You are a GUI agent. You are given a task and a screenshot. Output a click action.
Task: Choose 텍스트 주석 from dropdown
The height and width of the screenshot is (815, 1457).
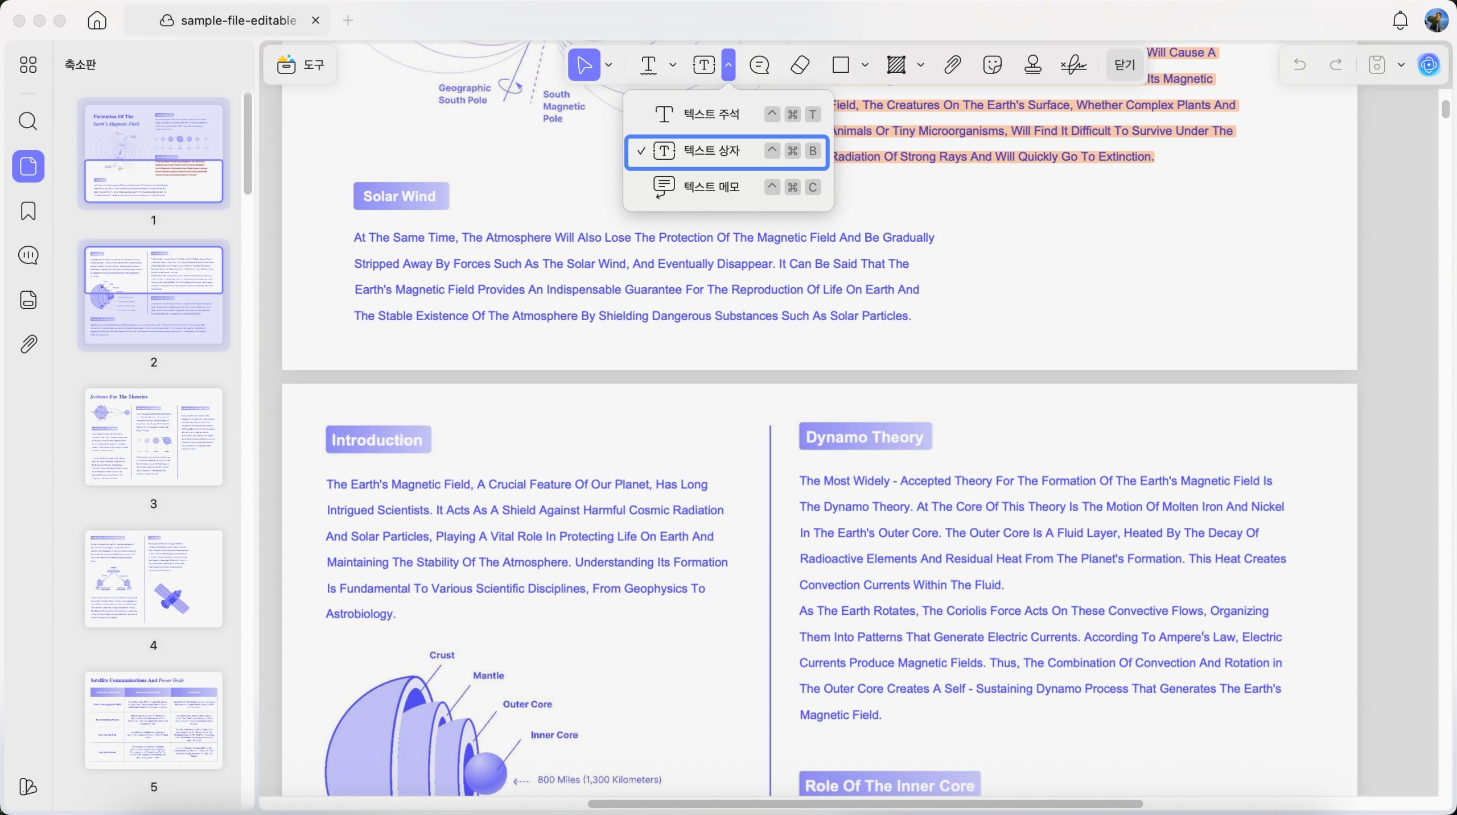(x=727, y=114)
